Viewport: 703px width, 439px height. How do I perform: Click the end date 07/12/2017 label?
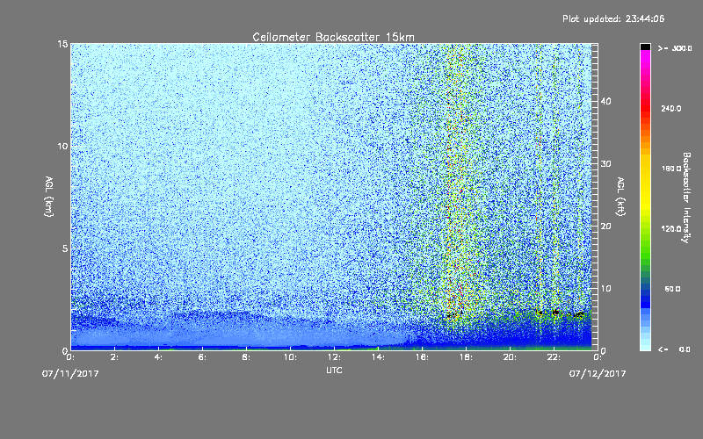(598, 374)
